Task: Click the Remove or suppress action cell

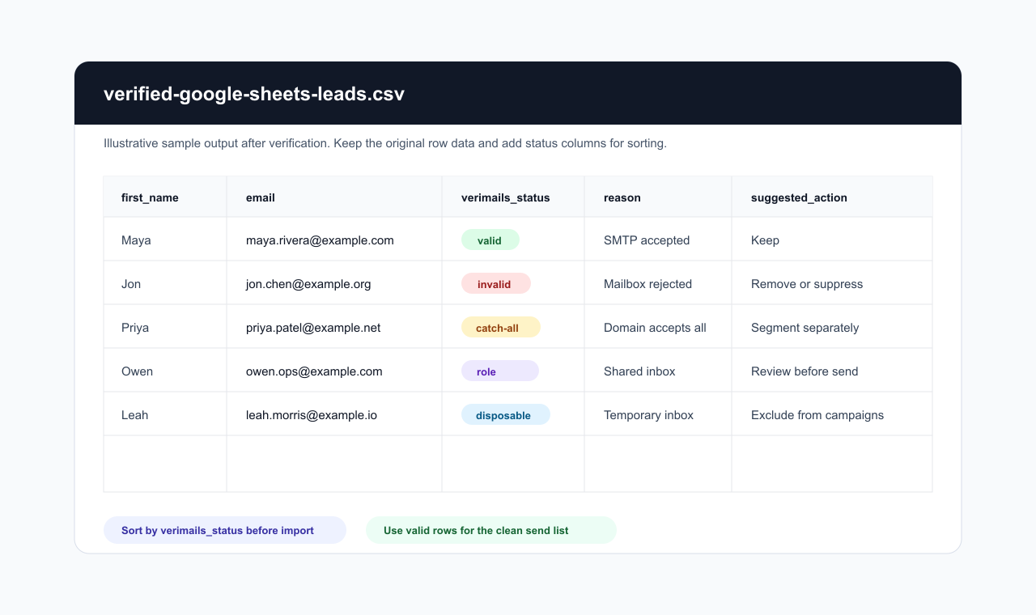Action: (832, 283)
